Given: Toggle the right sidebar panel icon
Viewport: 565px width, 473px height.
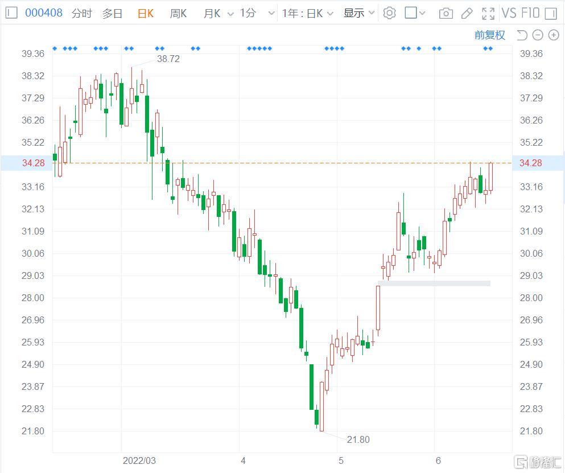Looking at the screenshot, I should point(551,14).
